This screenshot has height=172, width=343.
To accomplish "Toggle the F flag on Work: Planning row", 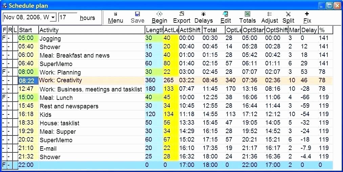I will click(4, 72).
